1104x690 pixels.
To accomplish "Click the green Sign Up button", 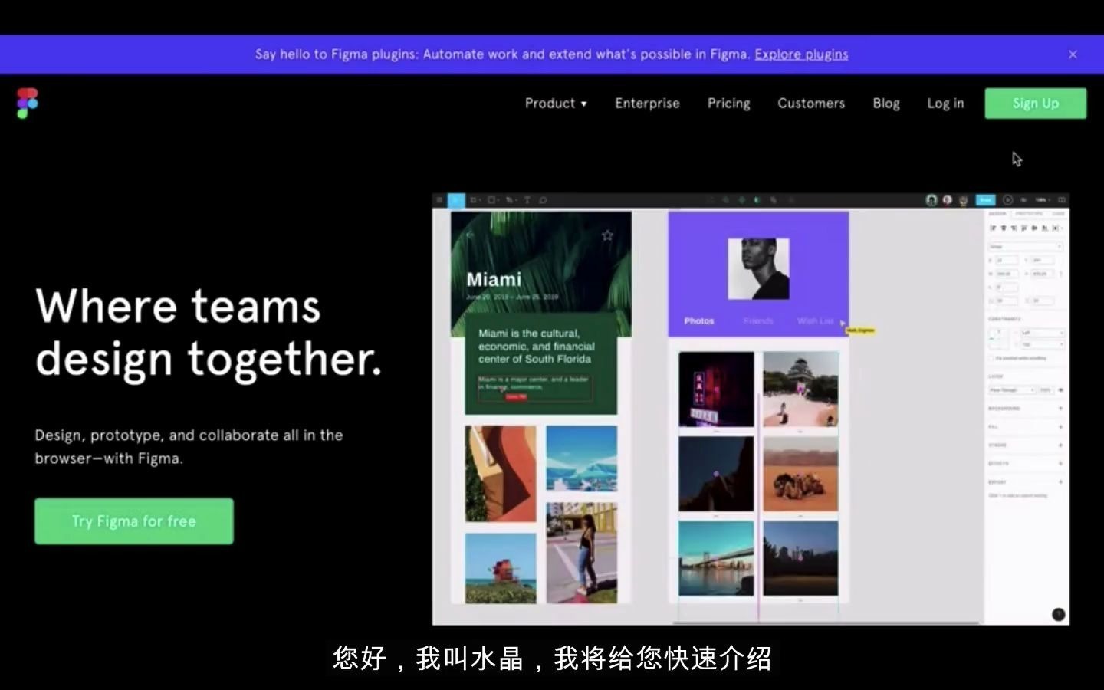I will [1035, 103].
